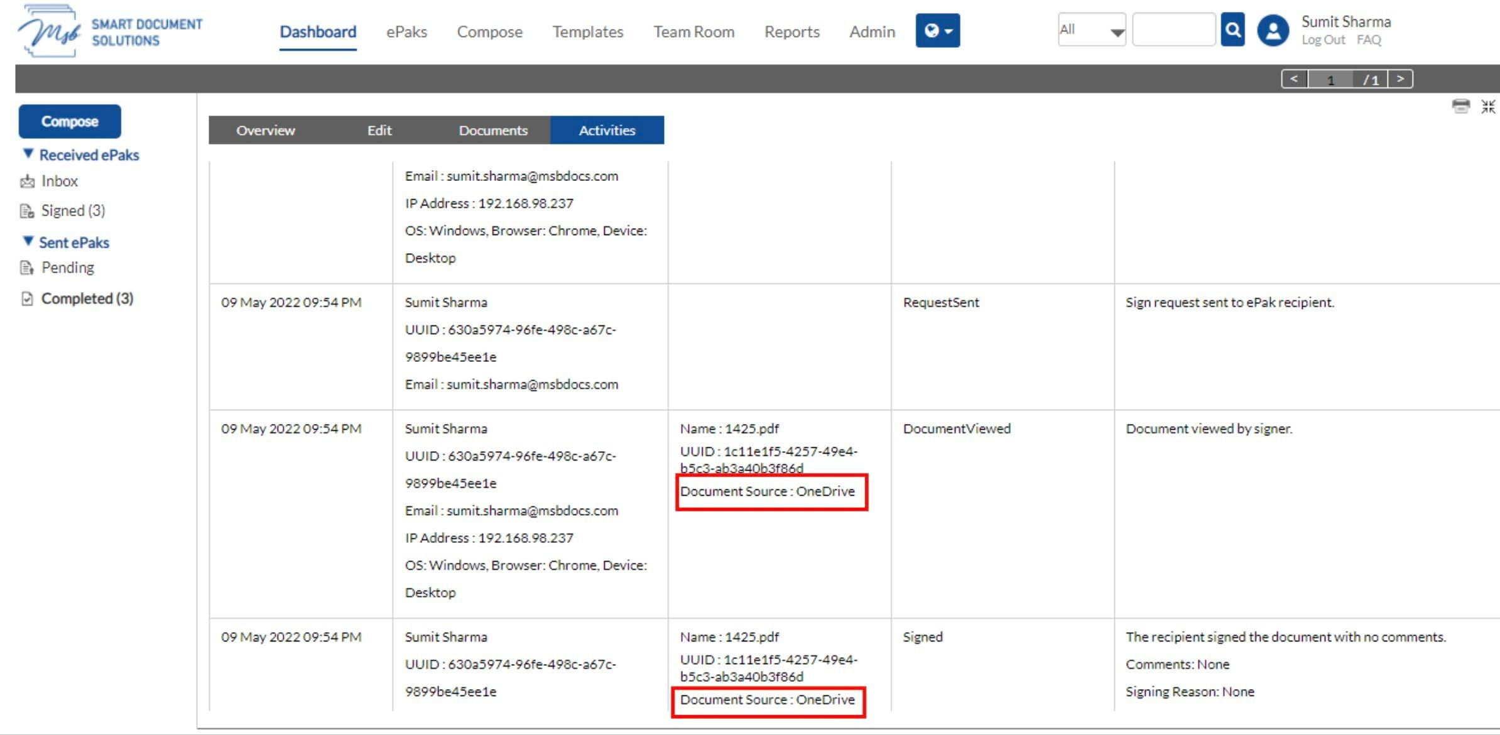Open Inbox in sidebar
This screenshot has height=735, width=1500.
tap(60, 182)
